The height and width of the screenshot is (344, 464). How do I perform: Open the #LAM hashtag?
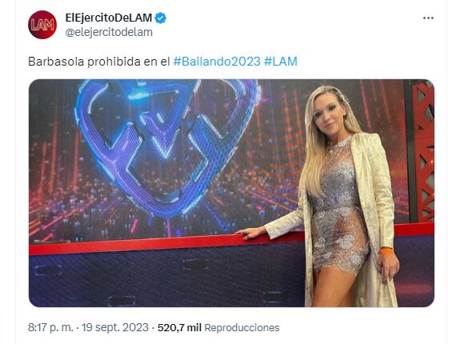[x=281, y=62]
